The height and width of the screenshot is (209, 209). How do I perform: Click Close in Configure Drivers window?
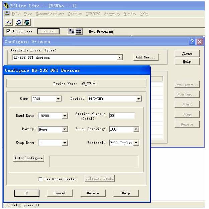pos(187,53)
